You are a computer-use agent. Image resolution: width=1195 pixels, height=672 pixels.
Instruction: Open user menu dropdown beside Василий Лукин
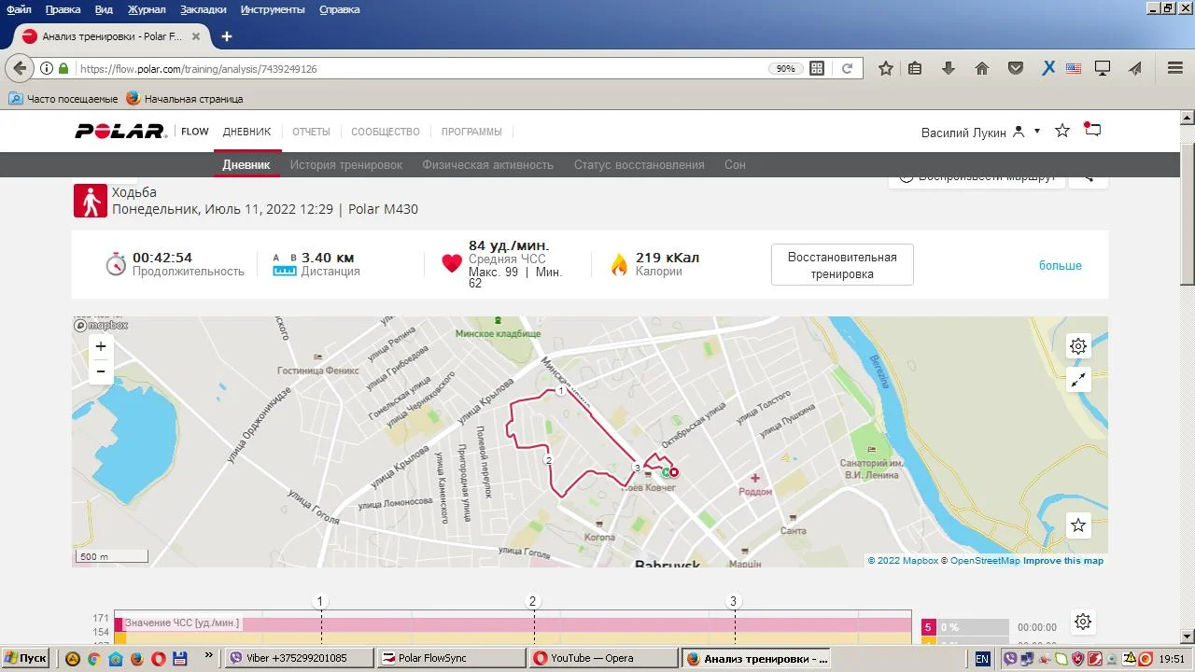[x=1036, y=132]
